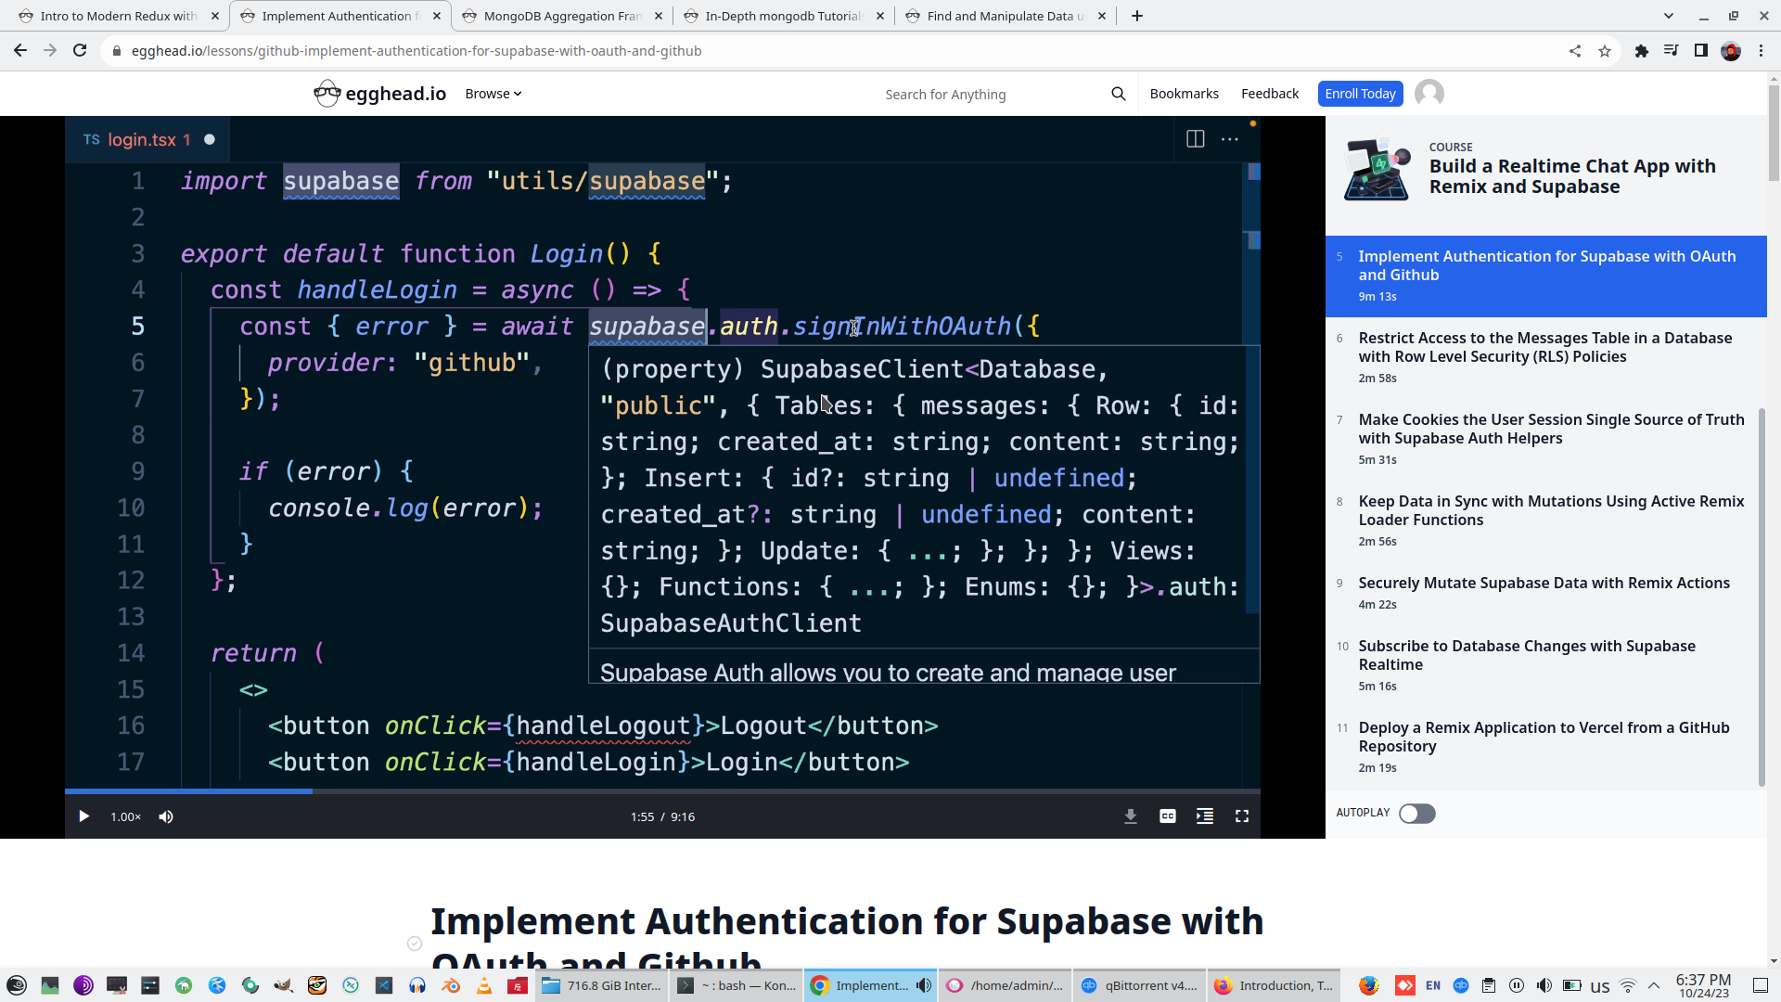This screenshot has width=1781, height=1002.
Task: Open browser tab search chevron
Action: (1669, 16)
